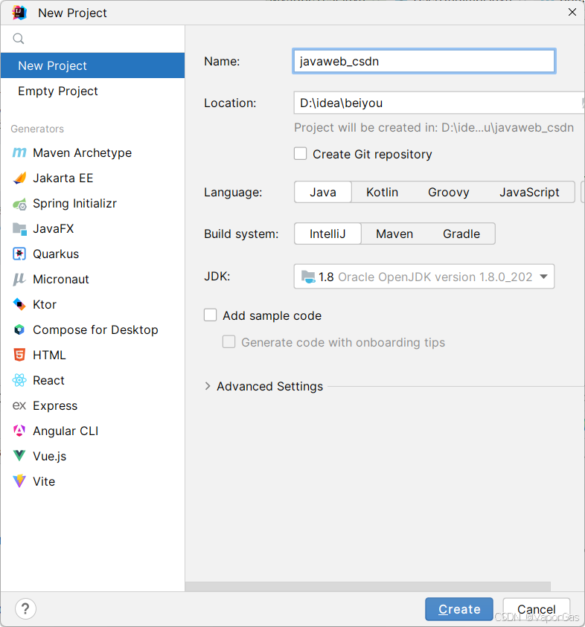585x627 pixels.
Task: Click the Create button
Action: (x=459, y=609)
